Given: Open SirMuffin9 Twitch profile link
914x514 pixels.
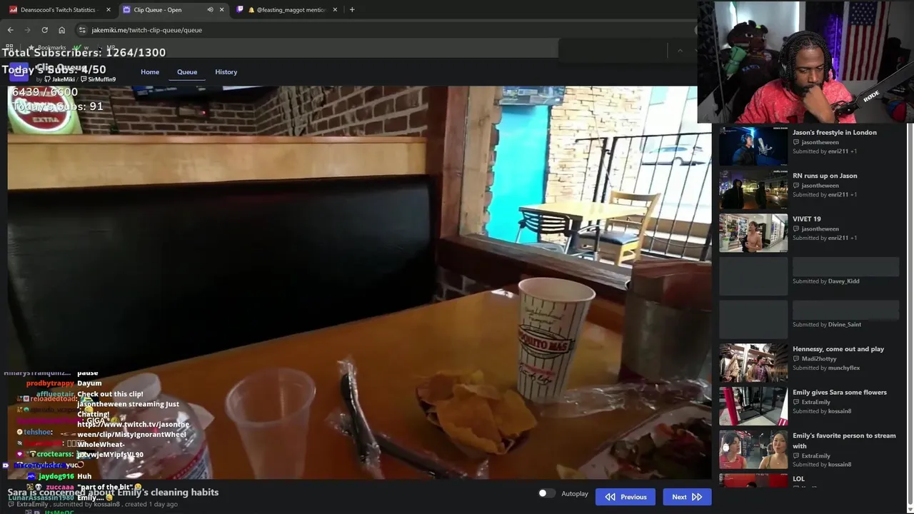Looking at the screenshot, I should click(x=99, y=79).
